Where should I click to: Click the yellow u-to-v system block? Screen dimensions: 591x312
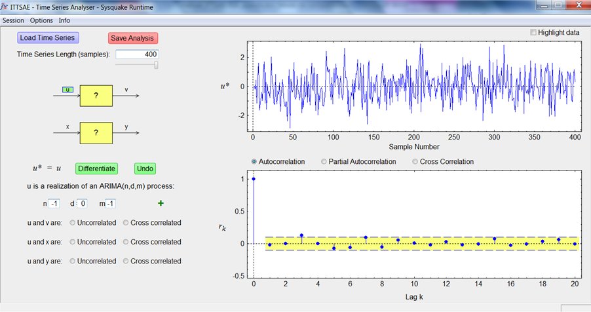pyautogui.click(x=96, y=96)
